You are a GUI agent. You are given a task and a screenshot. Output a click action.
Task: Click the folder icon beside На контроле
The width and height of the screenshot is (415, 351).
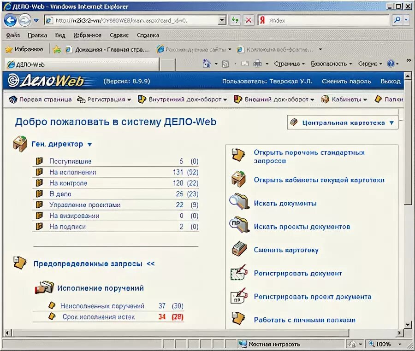point(39,183)
